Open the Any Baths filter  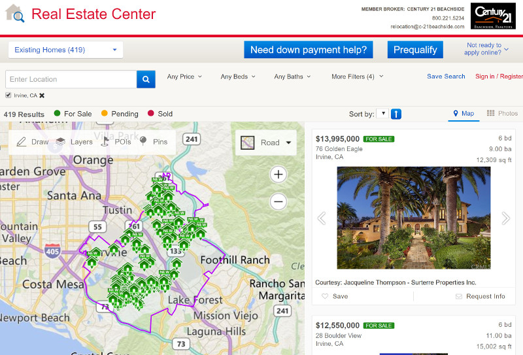[292, 76]
